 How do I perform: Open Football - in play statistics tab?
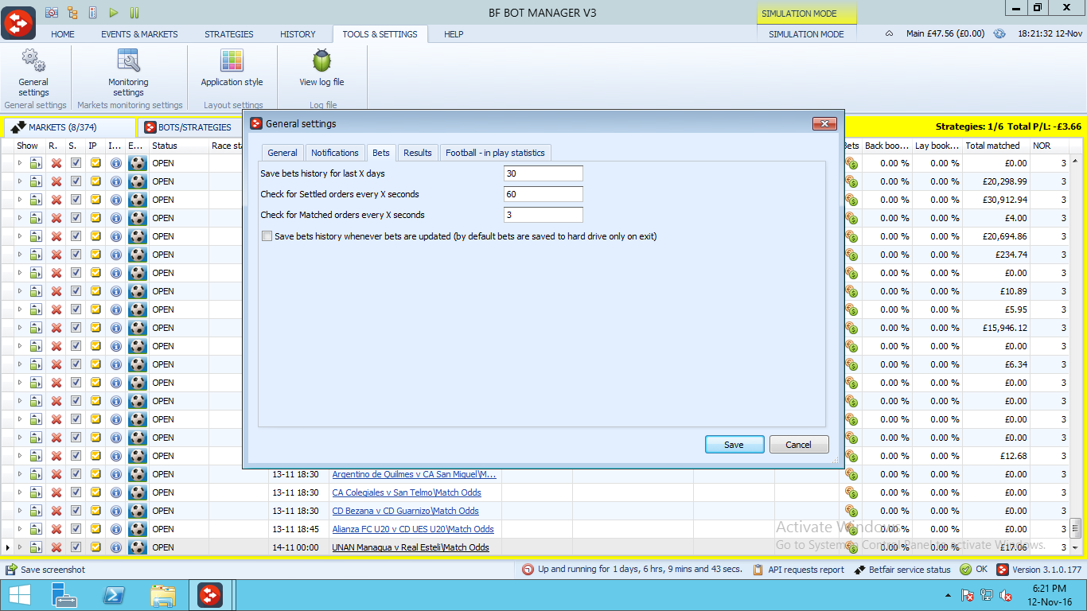(495, 153)
